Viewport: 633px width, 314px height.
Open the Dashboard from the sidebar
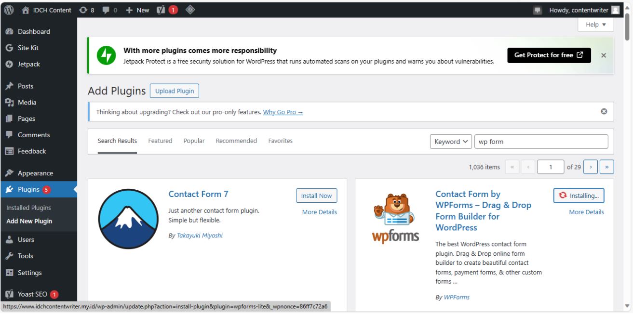[32, 31]
